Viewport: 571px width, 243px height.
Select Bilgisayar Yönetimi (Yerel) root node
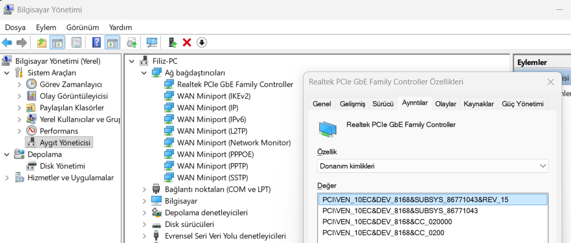(58, 61)
